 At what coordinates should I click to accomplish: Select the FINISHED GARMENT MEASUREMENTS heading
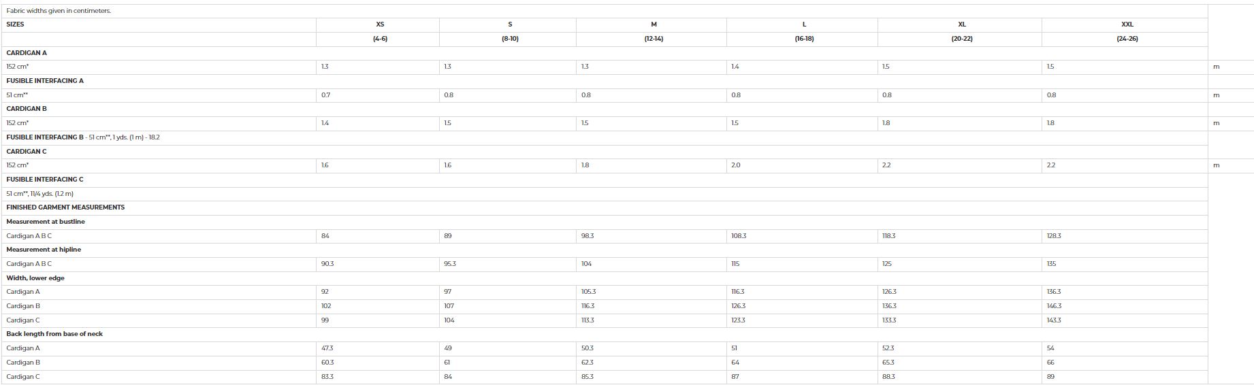[65, 207]
